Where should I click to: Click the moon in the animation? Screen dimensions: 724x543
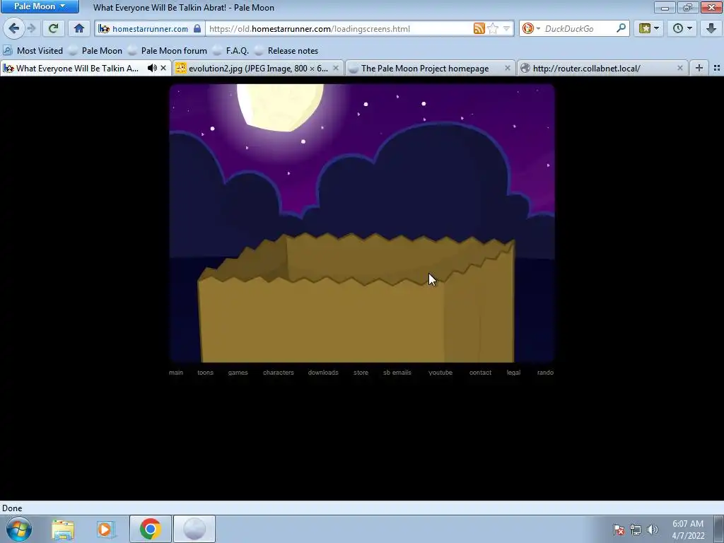pos(280,107)
